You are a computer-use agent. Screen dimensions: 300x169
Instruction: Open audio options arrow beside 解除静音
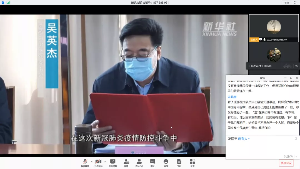(x=92, y=162)
